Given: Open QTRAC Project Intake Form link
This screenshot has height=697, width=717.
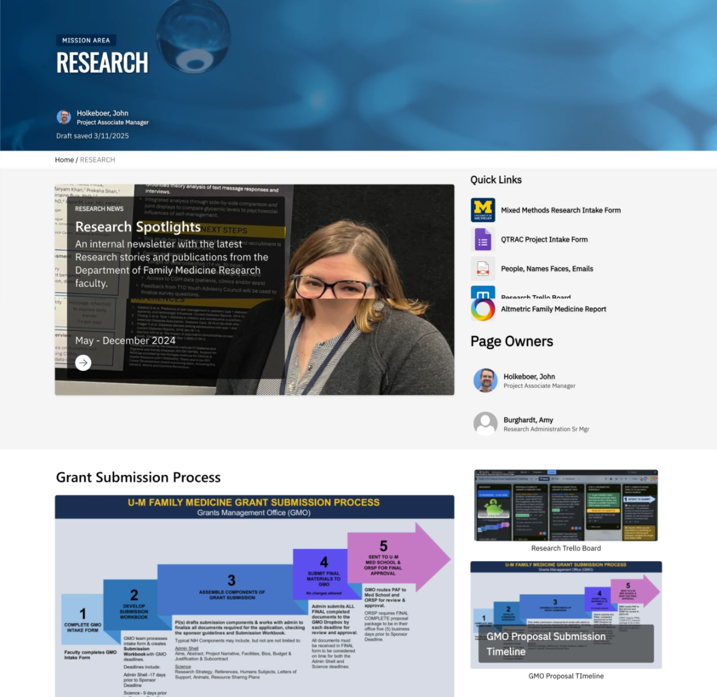Looking at the screenshot, I should tap(544, 239).
